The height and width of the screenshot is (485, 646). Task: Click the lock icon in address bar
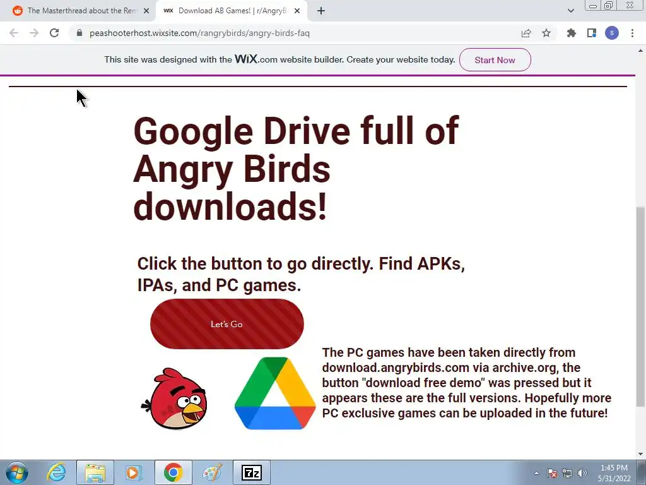(79, 33)
